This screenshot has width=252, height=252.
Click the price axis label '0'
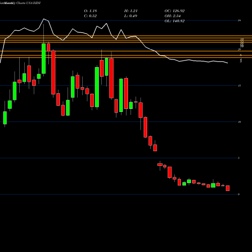tap(239, 195)
